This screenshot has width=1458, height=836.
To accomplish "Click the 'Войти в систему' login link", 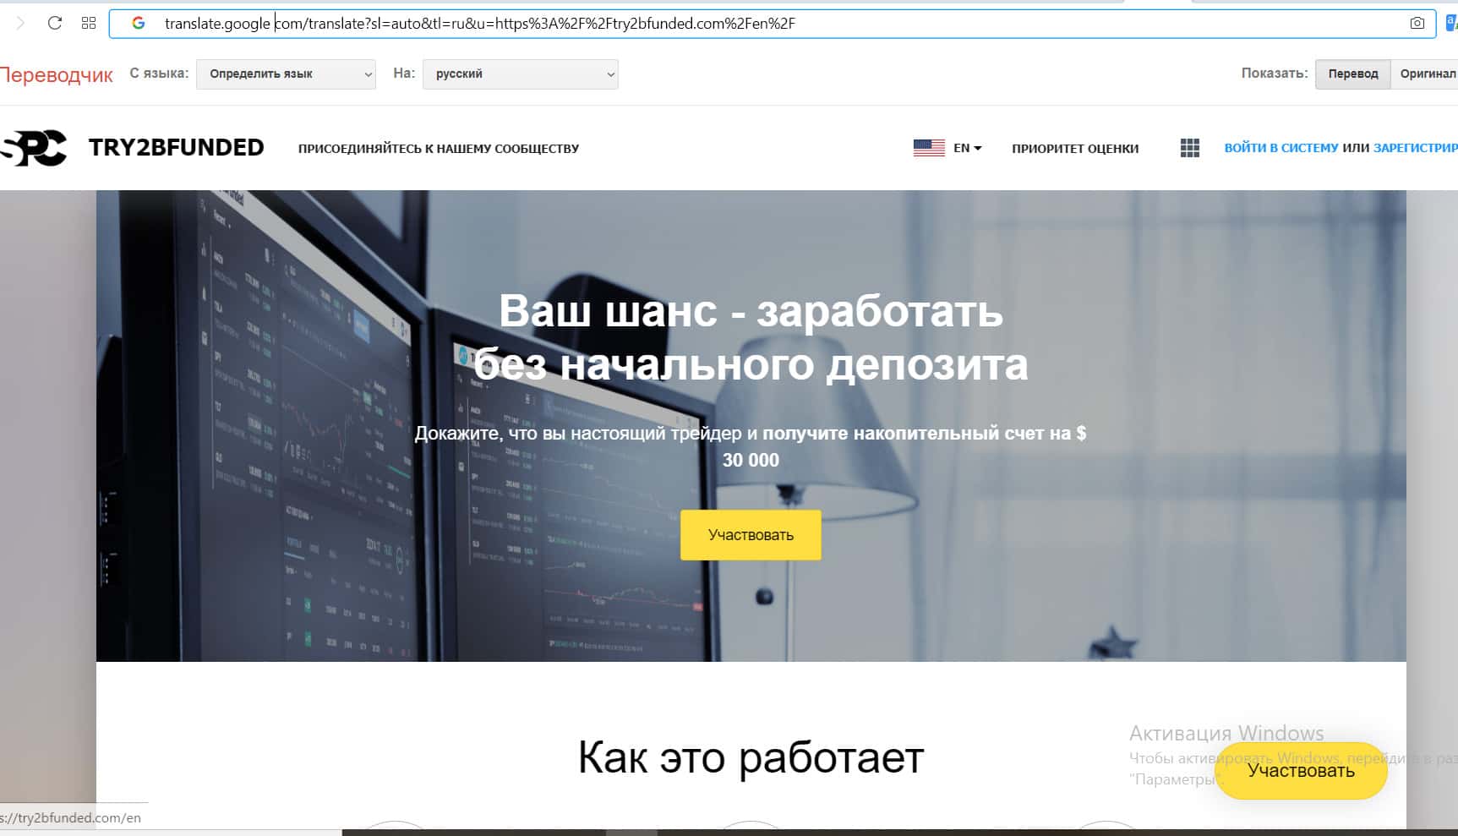I will point(1281,148).
